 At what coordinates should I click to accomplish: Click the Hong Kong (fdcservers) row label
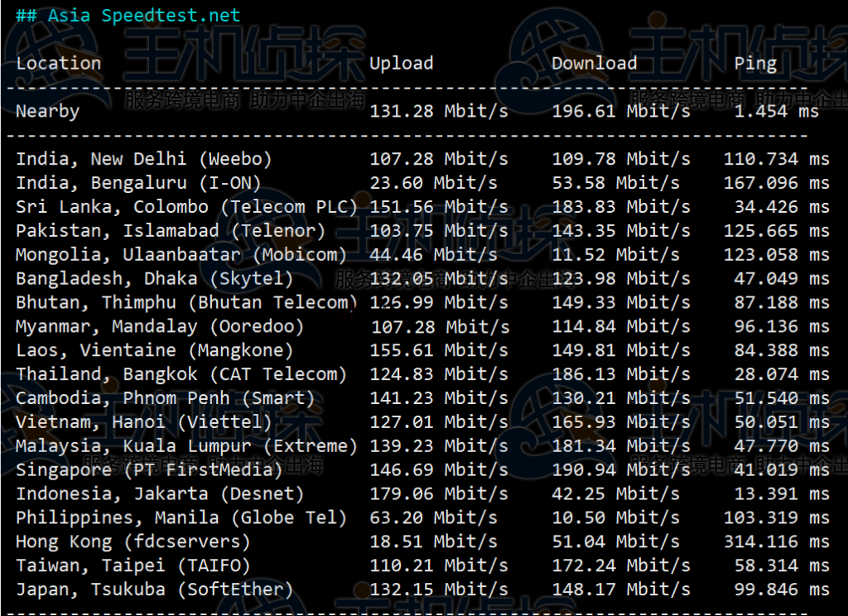[x=132, y=542]
